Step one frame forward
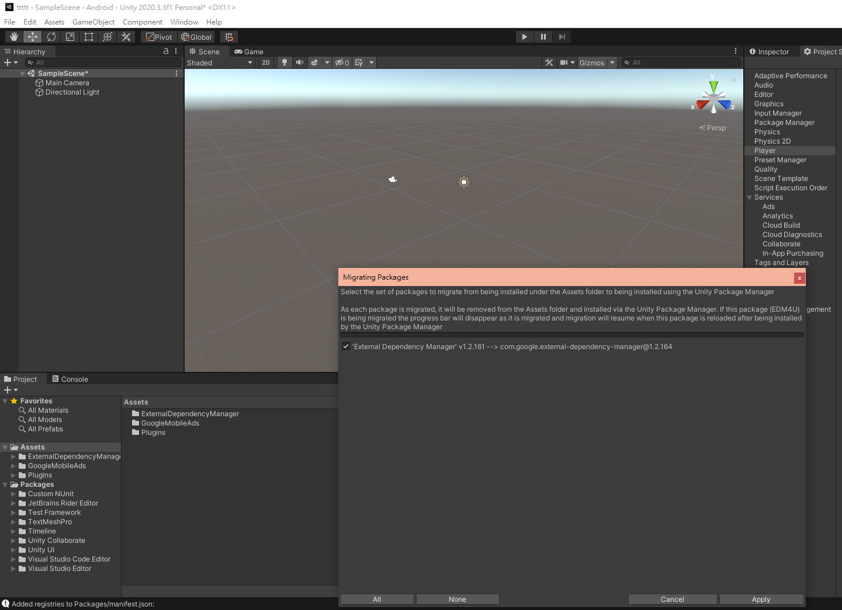The width and height of the screenshot is (842, 610). 562,37
